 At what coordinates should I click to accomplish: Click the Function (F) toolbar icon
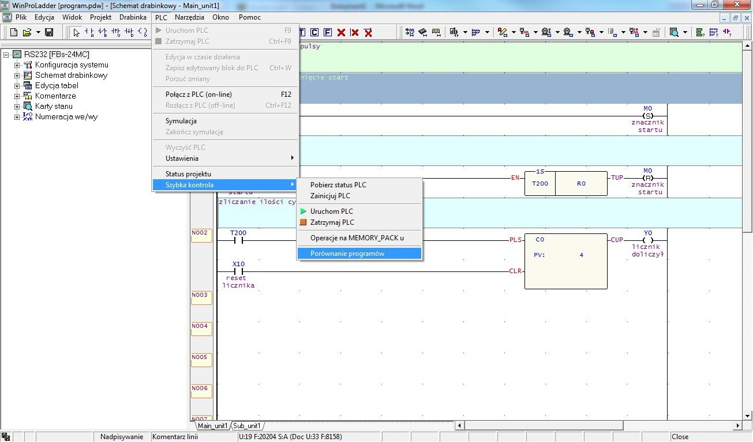pos(328,32)
